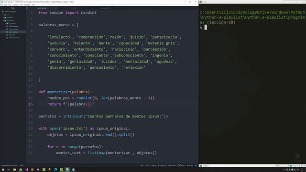Click line number 16 in the gutter
306x172 pixels.
point(31,104)
